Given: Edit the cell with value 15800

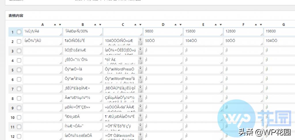Looking at the screenshot, I should (203, 31).
